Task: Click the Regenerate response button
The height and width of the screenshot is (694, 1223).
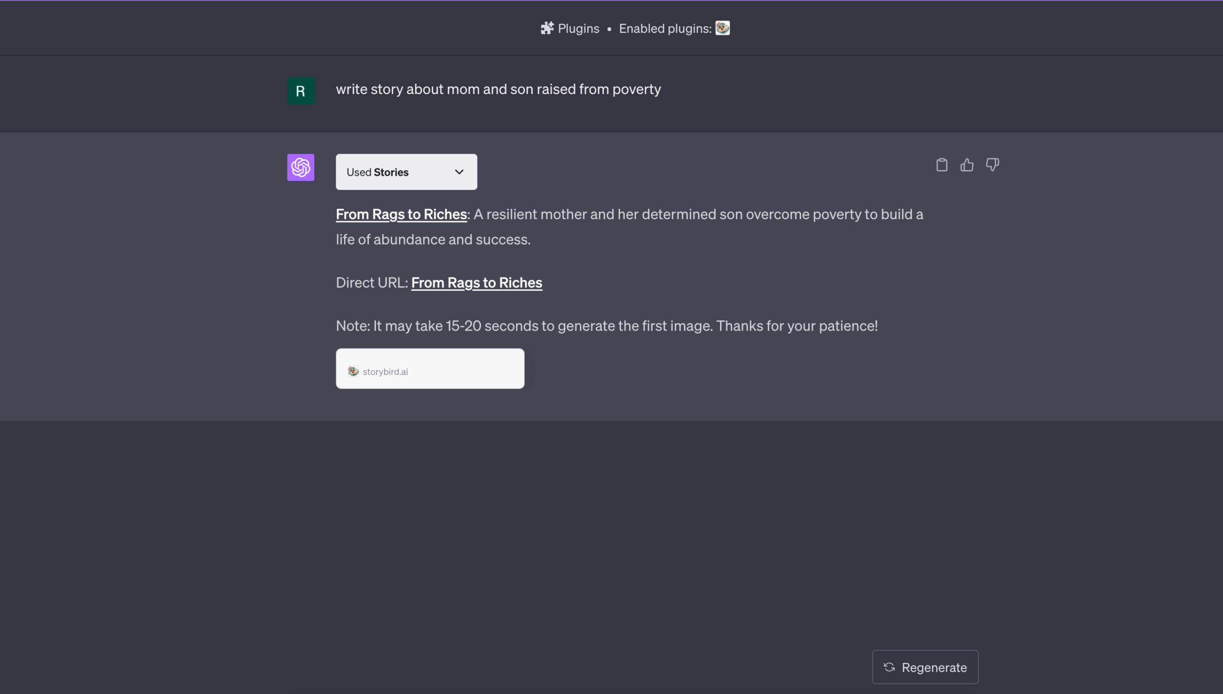Action: coord(925,666)
